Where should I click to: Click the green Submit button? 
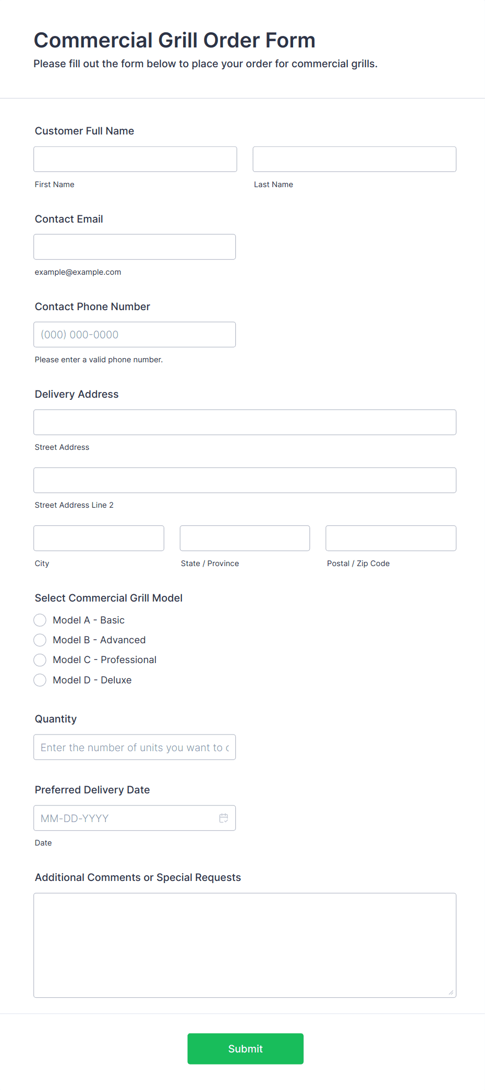point(245,1048)
